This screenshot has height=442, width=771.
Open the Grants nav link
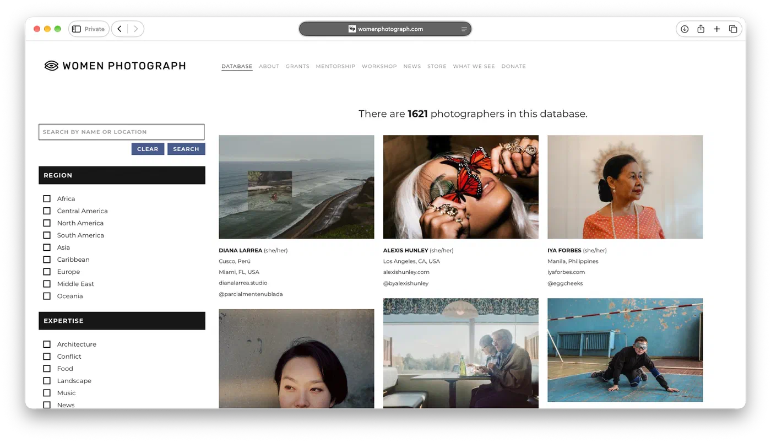pos(297,67)
